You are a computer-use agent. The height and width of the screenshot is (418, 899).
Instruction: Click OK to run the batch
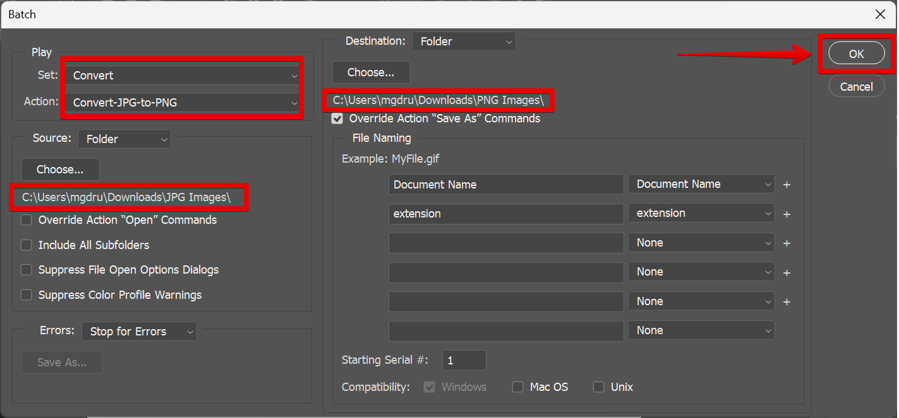tap(856, 54)
